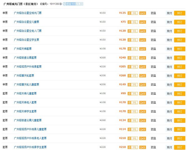
Task: Click the 返3元 badge for 广州塔极速云霄儿童套票
Action: (133, 120)
